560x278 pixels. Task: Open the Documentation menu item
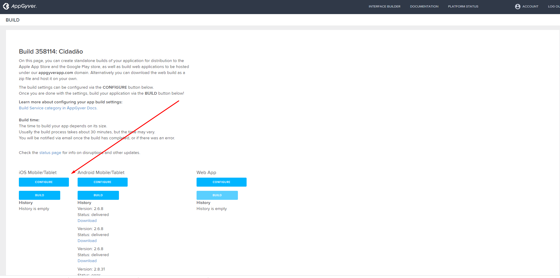[424, 7]
